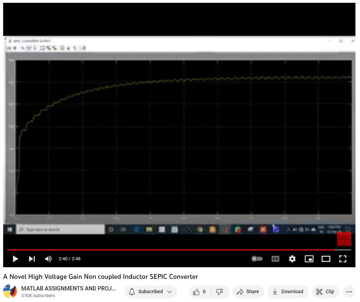Screen dimensions: 360x302
Task: Dislike the video with thumbs down
Action: (x=220, y=292)
